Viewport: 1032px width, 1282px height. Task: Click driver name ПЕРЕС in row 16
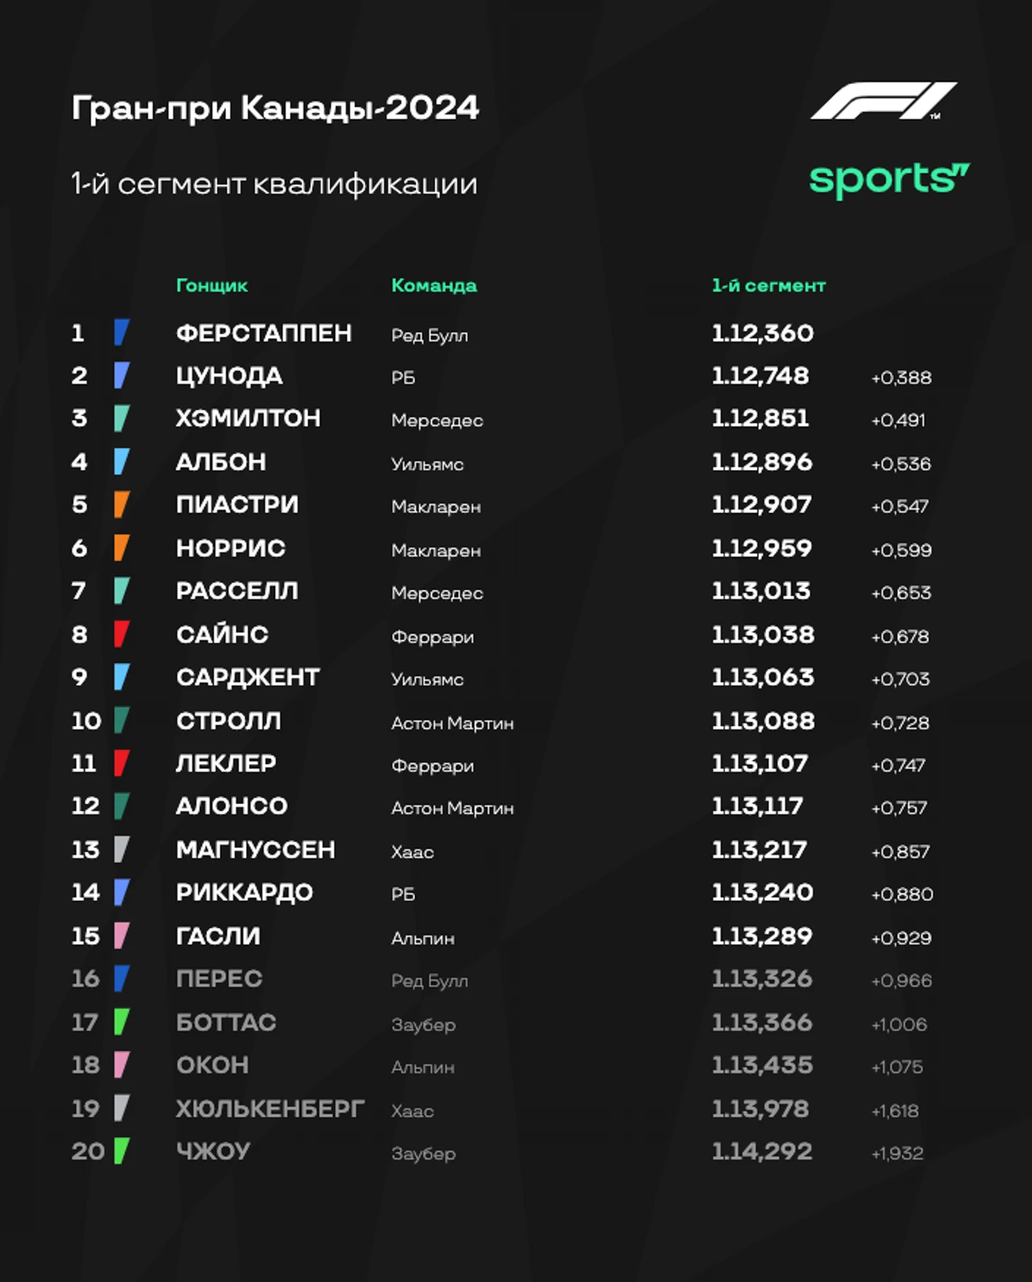(x=219, y=979)
